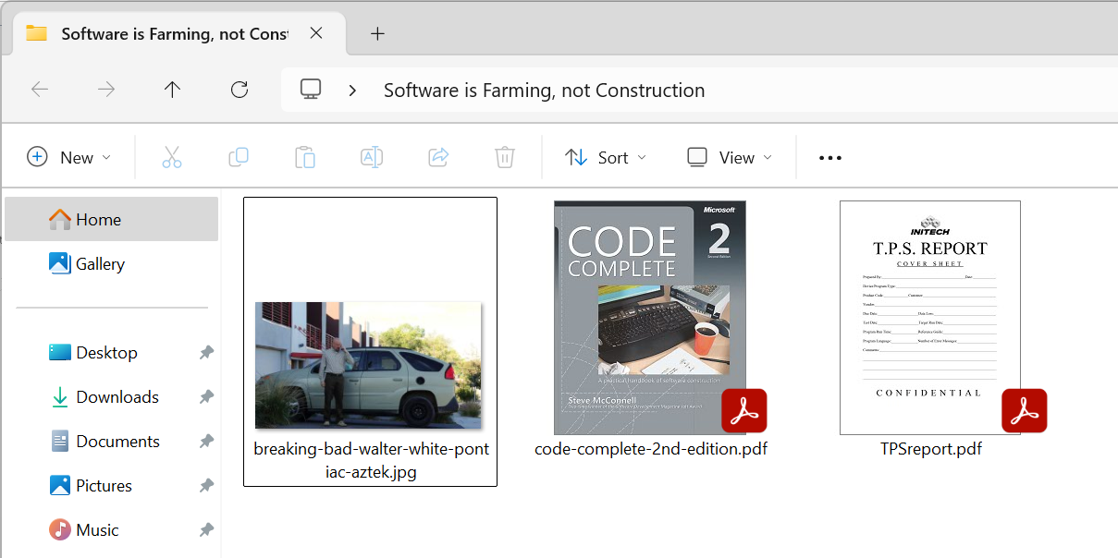This screenshot has width=1118, height=558.
Task: Refresh the current folder view
Action: click(x=240, y=90)
